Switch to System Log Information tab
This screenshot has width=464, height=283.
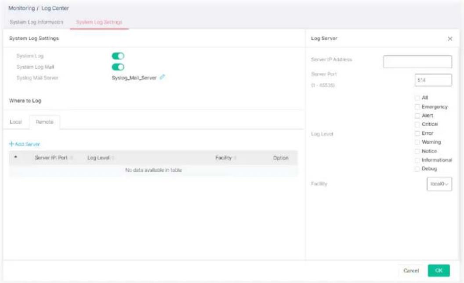pyautogui.click(x=36, y=22)
